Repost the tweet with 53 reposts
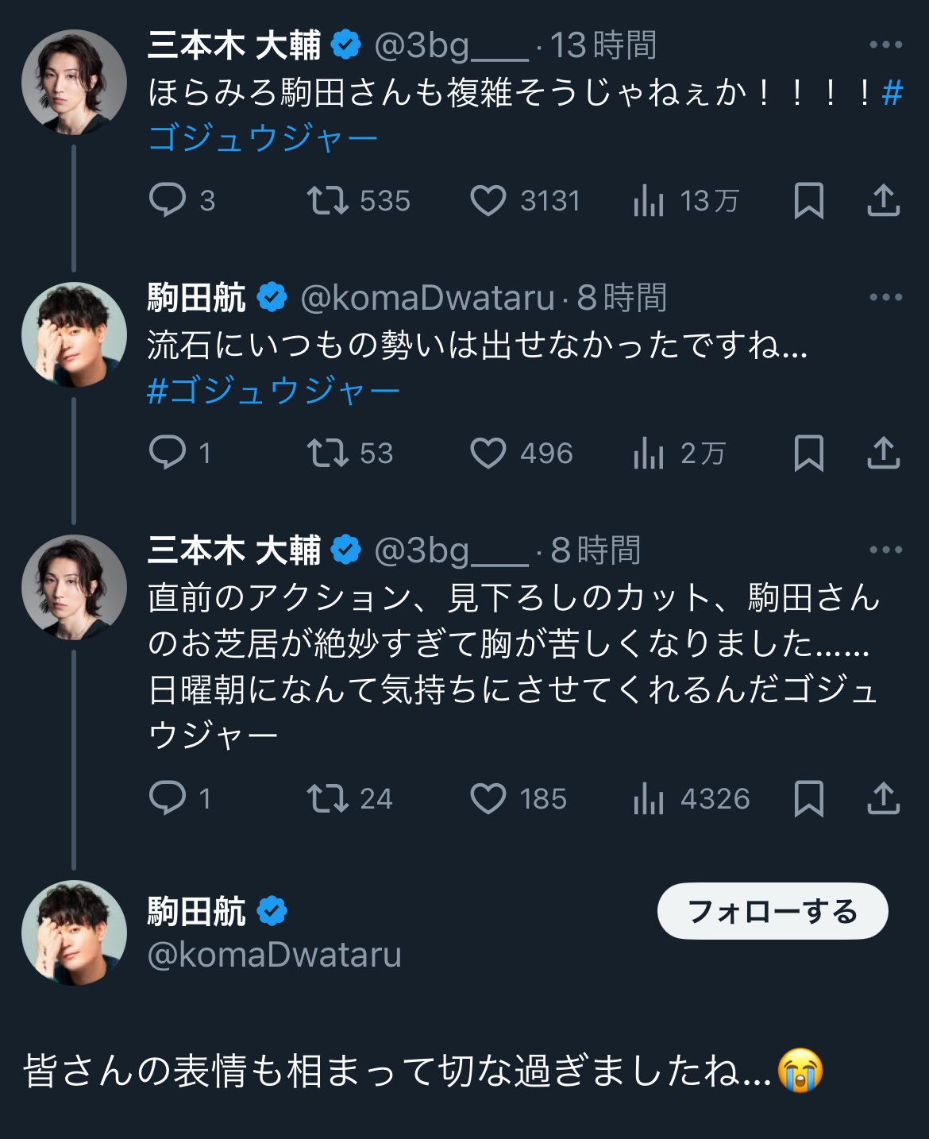The height and width of the screenshot is (1139, 929). tap(328, 453)
